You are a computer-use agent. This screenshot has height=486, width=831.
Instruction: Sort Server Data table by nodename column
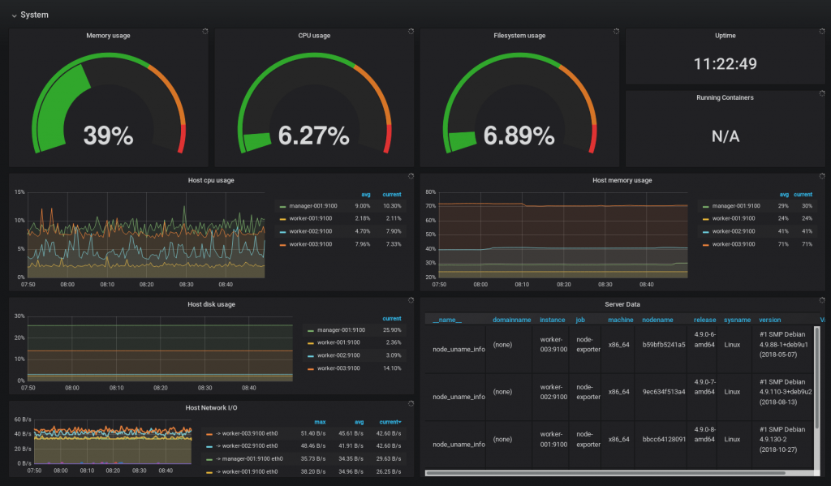(x=657, y=320)
